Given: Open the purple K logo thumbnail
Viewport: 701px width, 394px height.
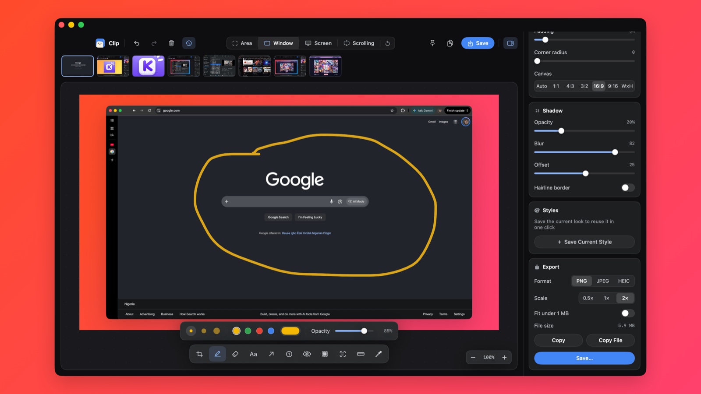Looking at the screenshot, I should tap(149, 66).
